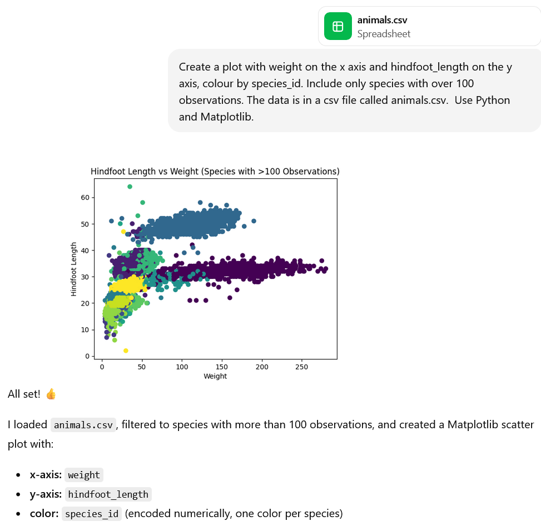The height and width of the screenshot is (526, 541).
Task: Click the x-axis bullet item
Action: pyautogui.click(x=66, y=474)
